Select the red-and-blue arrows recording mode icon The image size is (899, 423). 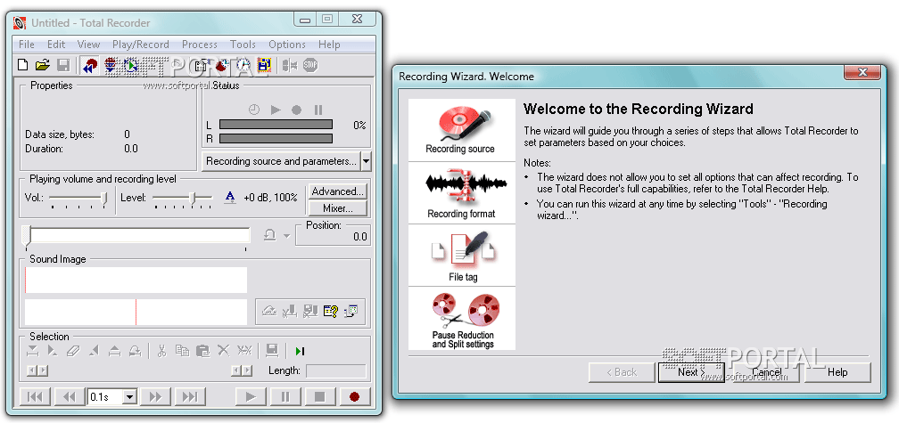point(89,65)
